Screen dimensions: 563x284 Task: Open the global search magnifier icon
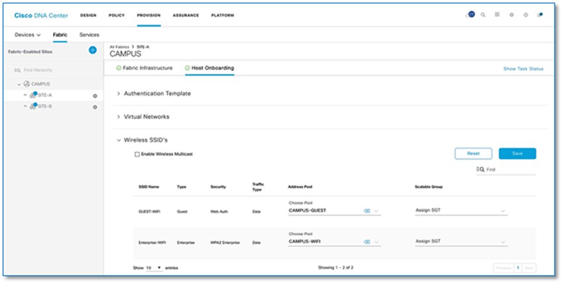pos(483,15)
